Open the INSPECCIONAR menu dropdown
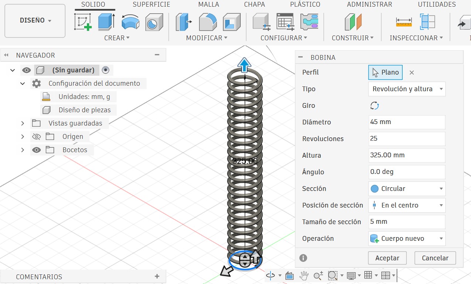471x284 pixels. point(416,38)
